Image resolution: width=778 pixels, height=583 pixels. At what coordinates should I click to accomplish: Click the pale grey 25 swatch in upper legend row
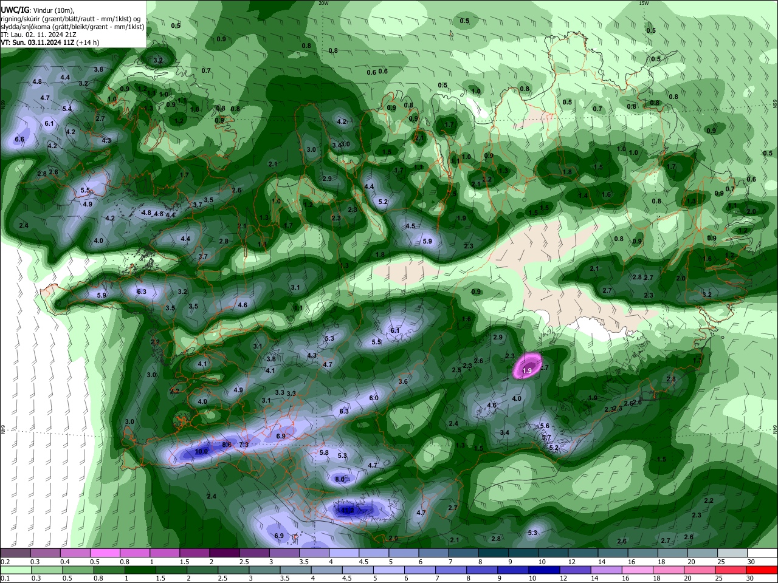(x=733, y=553)
